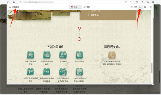
Task: Click the address bar
Action: pyautogui.click(x=75, y=2)
